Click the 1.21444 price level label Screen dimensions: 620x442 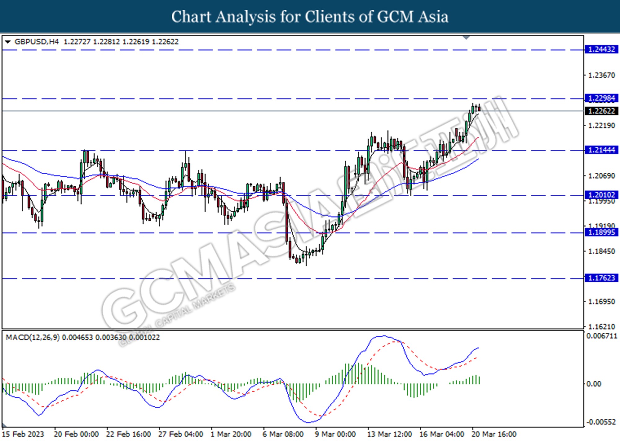point(601,150)
